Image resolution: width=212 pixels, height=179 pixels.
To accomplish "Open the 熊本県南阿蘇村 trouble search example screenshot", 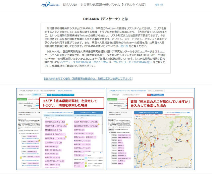I will click(x=61, y=129).
